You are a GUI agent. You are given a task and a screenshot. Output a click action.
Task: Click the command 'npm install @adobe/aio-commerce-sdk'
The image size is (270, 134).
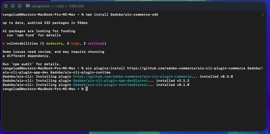tap(122, 15)
